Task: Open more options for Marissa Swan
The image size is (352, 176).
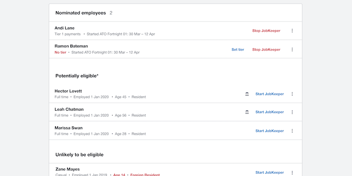Action: 292,131
